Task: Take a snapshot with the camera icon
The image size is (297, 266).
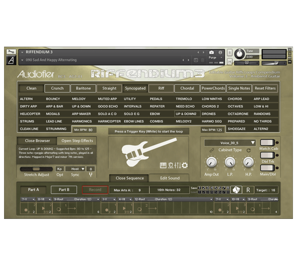Action: [x=212, y=52]
